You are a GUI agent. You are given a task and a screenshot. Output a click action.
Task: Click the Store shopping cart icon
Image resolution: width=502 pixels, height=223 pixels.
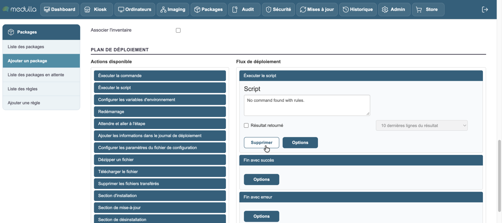(x=419, y=10)
